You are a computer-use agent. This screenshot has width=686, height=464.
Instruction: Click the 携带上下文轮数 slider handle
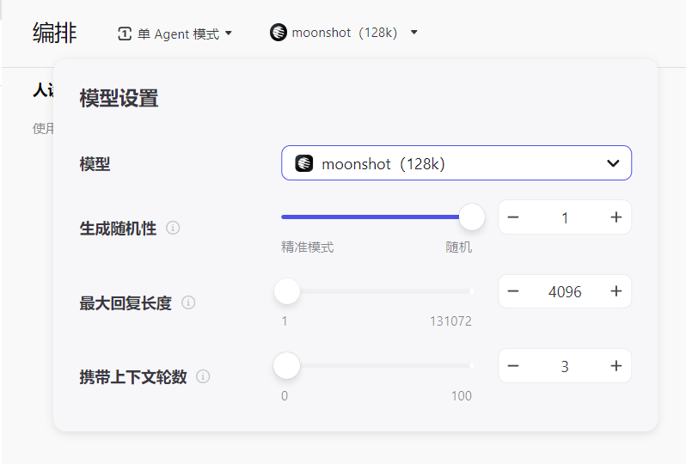286,366
